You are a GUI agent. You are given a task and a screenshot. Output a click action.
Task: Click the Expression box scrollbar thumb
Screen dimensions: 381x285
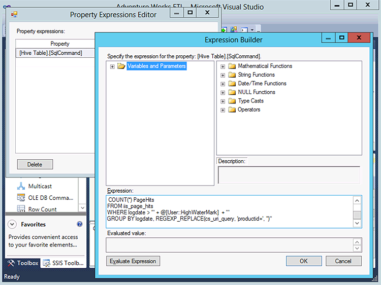357,215
